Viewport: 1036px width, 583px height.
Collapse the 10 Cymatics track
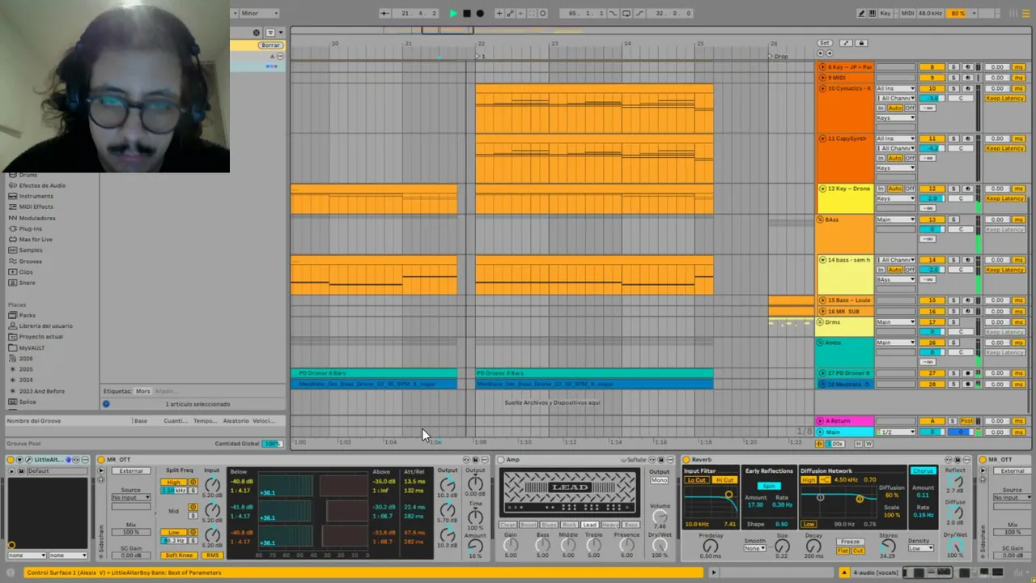(822, 88)
